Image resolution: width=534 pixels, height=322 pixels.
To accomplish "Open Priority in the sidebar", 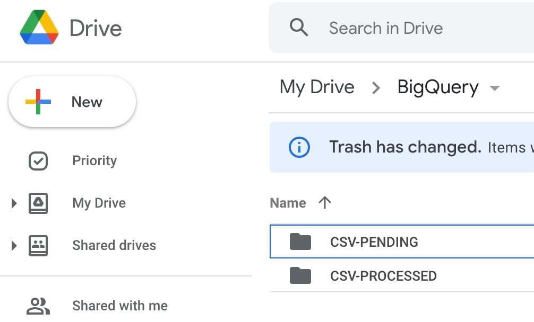I will click(x=94, y=161).
